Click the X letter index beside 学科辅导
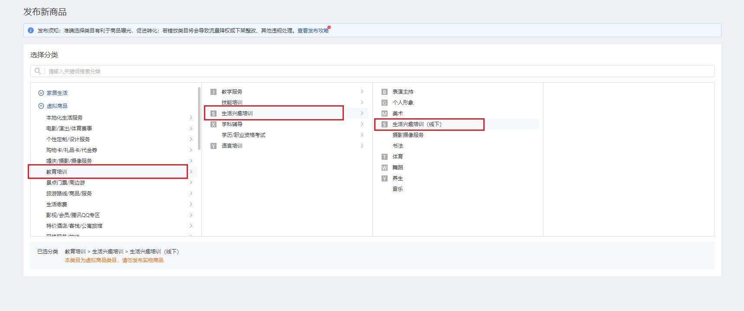This screenshot has height=311, width=744. point(213,124)
